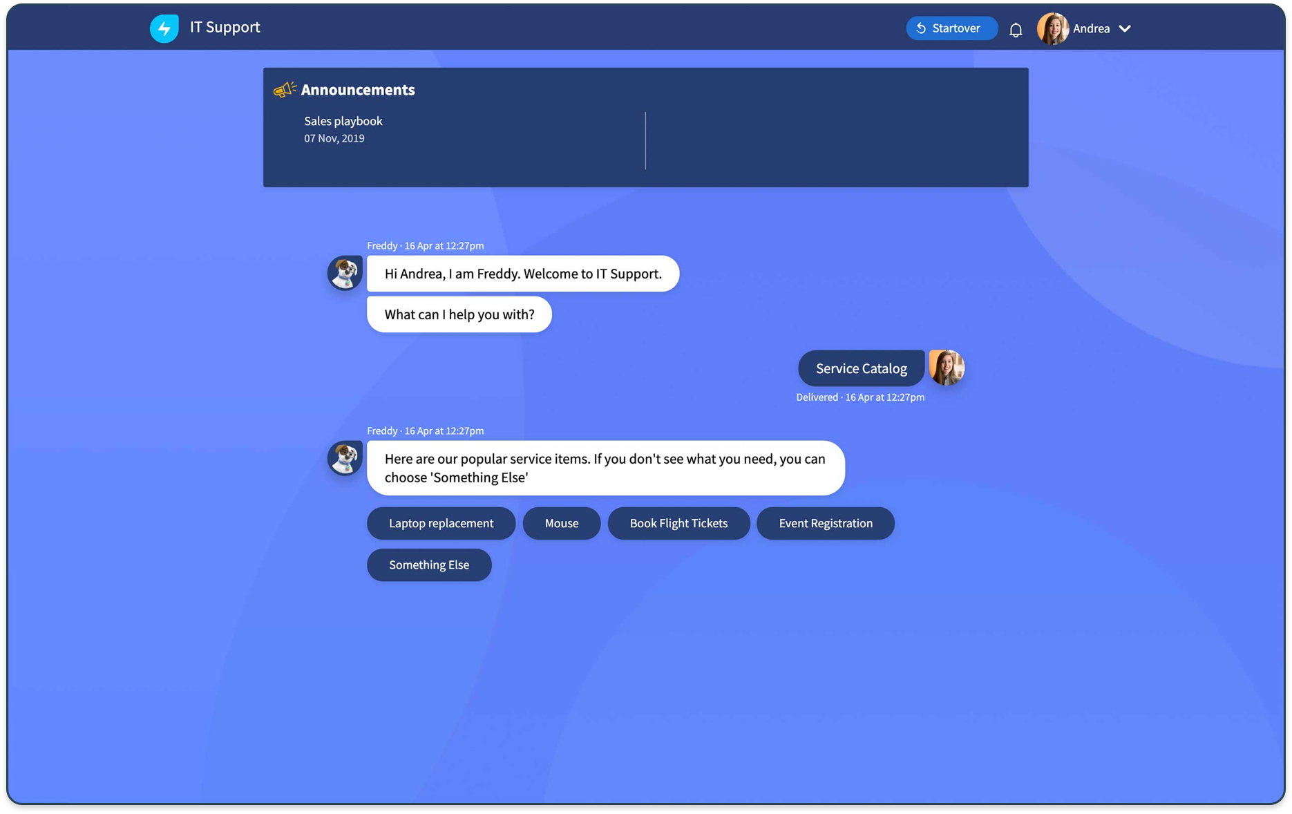The image size is (1292, 814).
Task: Select Laptop replacement service item
Action: point(441,523)
